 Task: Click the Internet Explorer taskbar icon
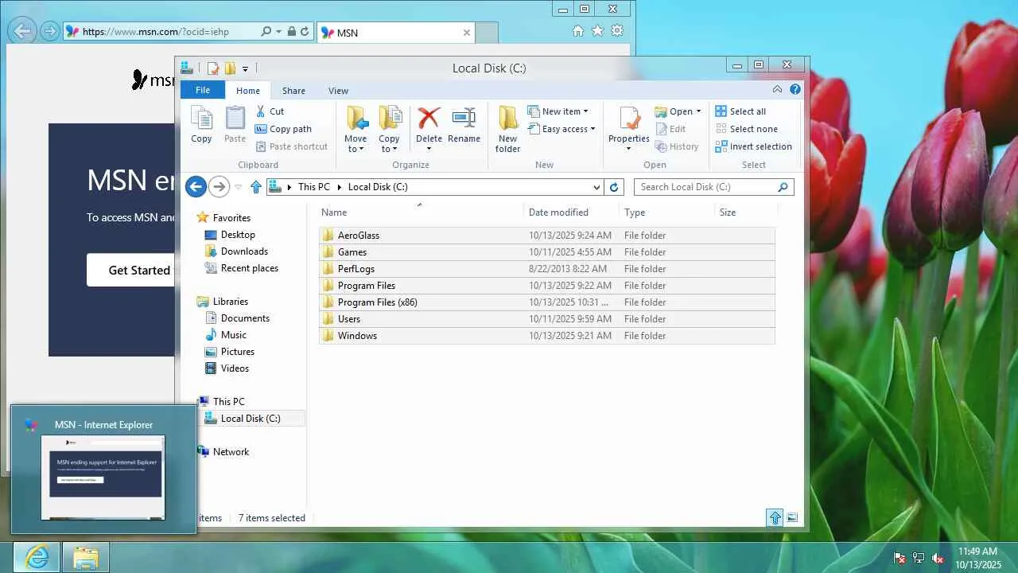[x=37, y=558]
